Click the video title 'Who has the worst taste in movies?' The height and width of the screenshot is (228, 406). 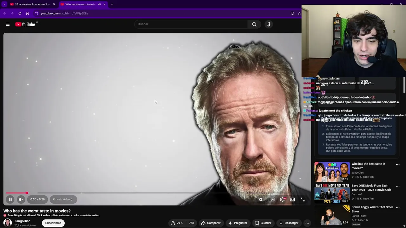tap(37, 211)
